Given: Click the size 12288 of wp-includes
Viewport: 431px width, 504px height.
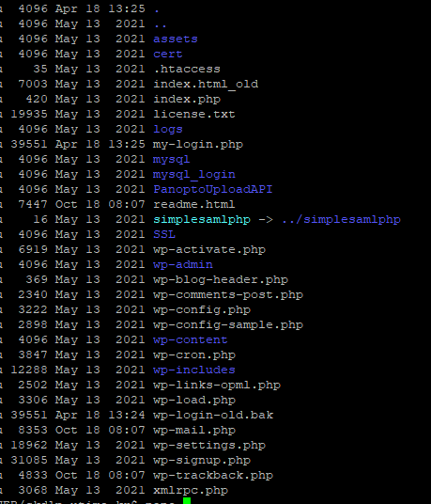Looking at the screenshot, I should (29, 370).
